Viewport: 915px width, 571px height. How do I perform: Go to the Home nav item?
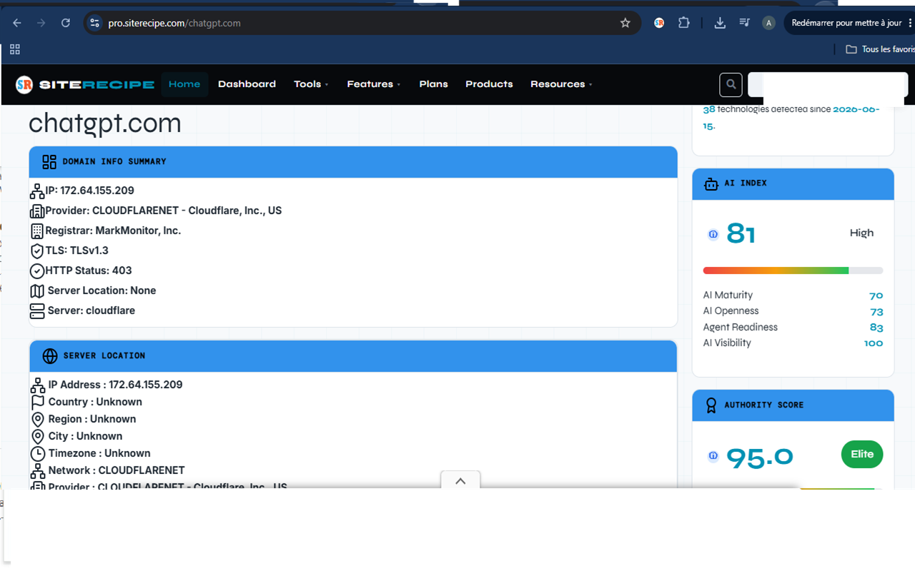pos(184,84)
